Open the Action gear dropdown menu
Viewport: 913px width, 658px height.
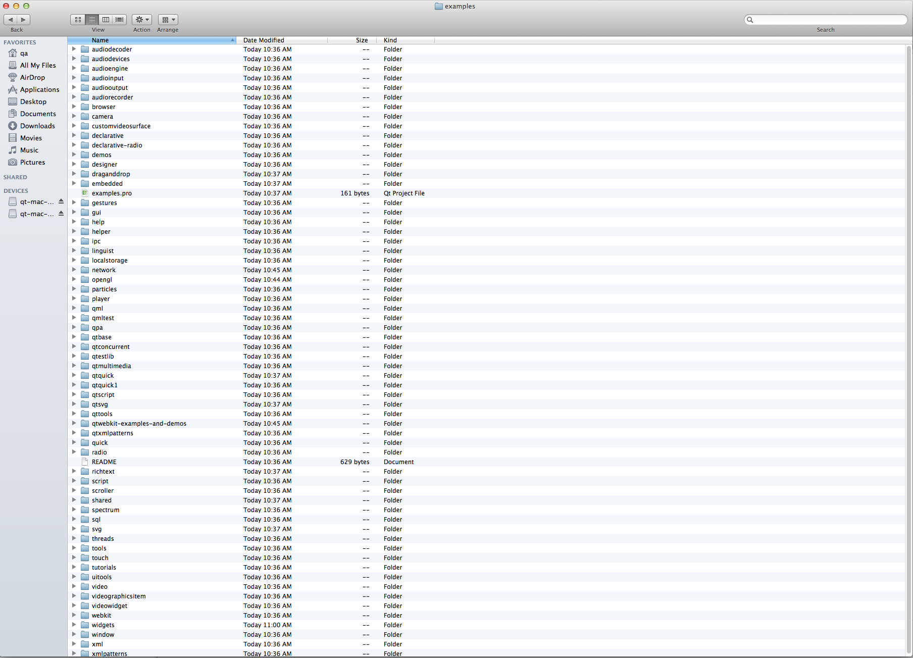[142, 20]
